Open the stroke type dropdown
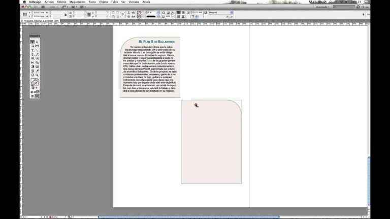Screen dimensions: 390x219 tap(152, 16)
